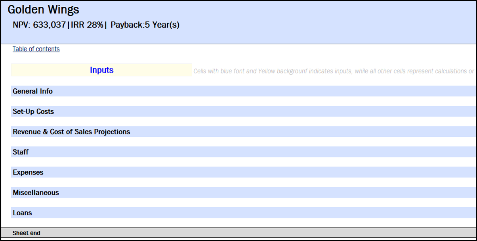Click blank row between Staff and Expenses
This screenshot has width=477, height=241.
[238, 162]
